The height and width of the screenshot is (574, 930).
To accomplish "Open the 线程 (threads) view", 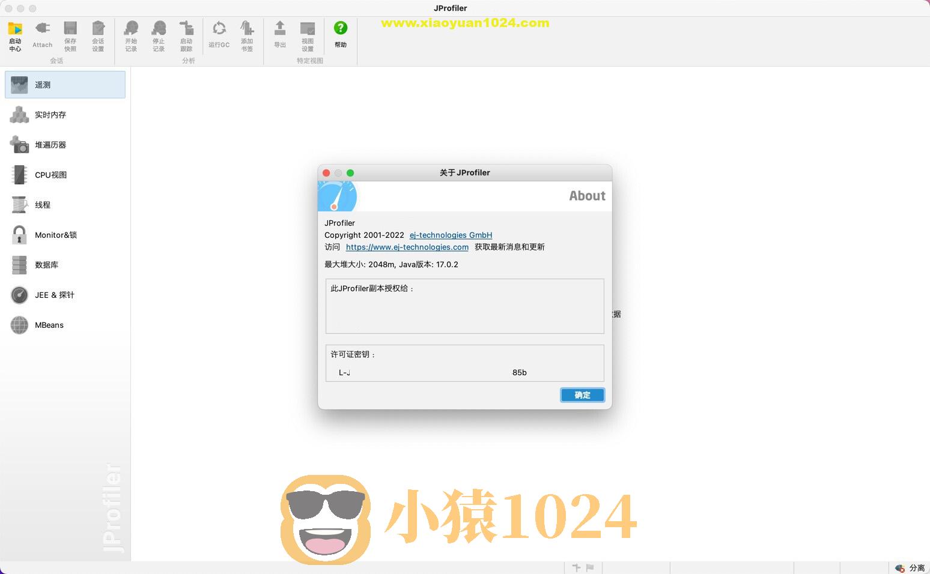I will click(x=43, y=205).
